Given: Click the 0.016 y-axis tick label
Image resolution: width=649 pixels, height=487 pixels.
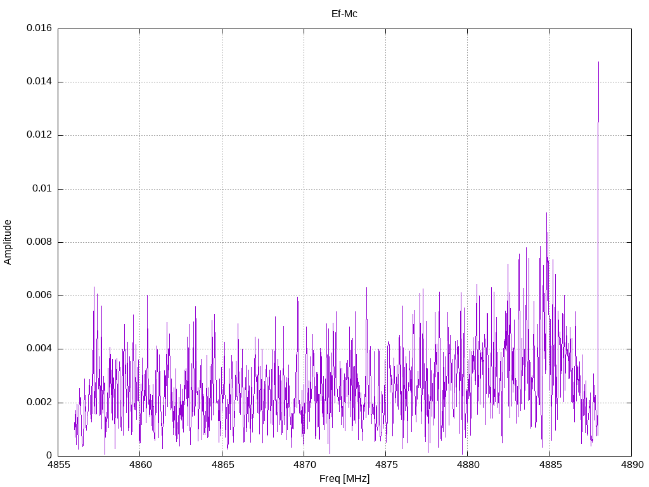Looking at the screenshot, I should tap(39, 29).
